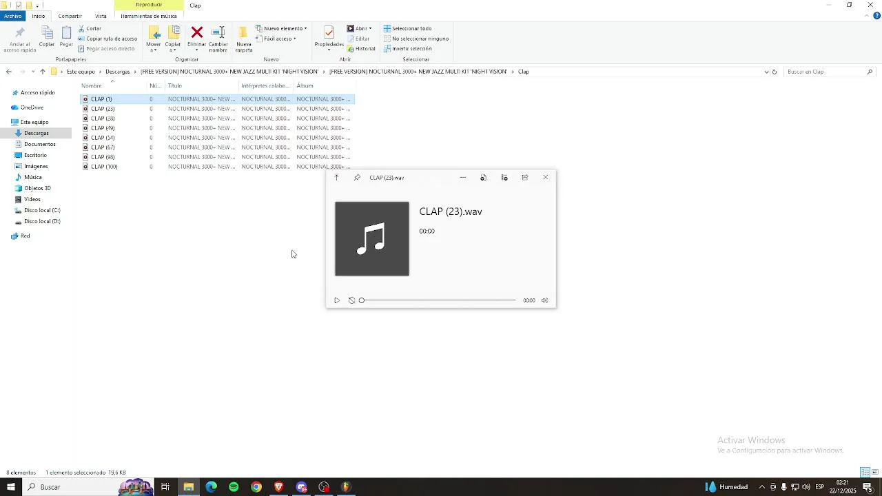Open Spotify from the taskbar

234,487
